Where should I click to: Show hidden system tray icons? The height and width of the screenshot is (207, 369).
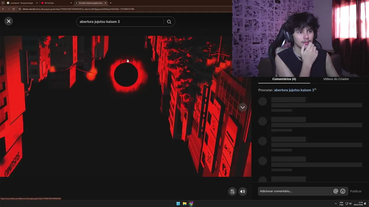point(336,204)
